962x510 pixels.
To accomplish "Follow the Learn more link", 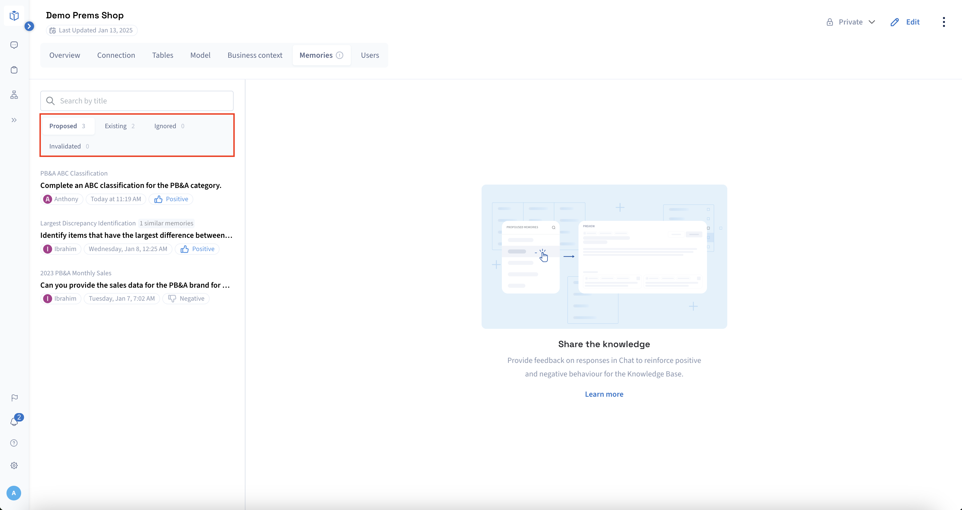I will 604,394.
